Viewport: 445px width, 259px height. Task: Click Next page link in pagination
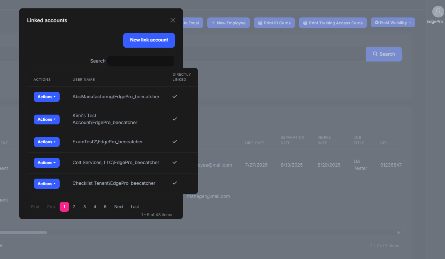coord(119,207)
